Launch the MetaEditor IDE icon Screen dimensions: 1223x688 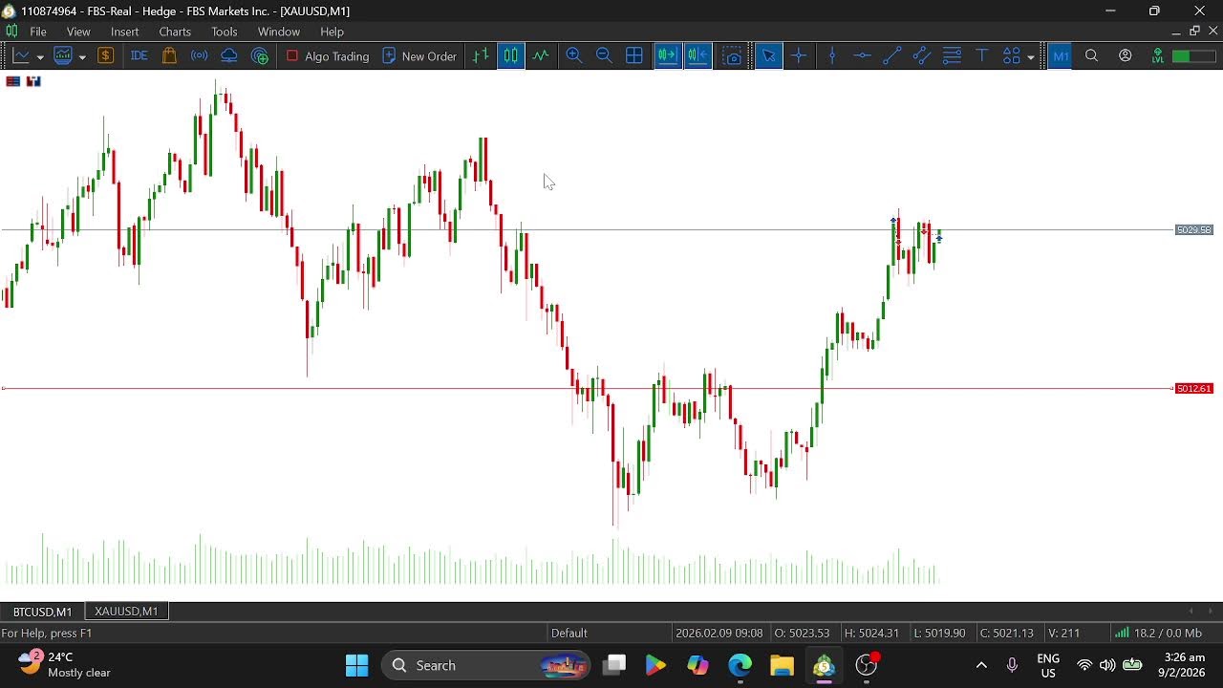[139, 56]
